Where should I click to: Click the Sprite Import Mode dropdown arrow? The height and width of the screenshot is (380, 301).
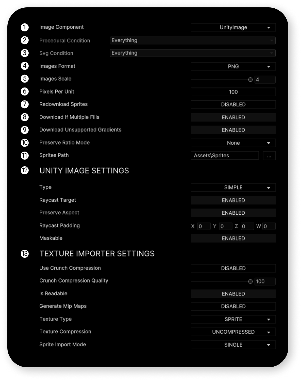click(269, 345)
